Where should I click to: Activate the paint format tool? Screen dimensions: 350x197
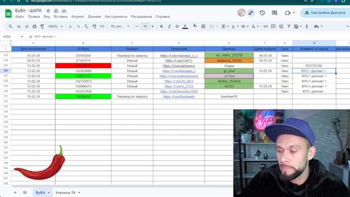pos(42,26)
